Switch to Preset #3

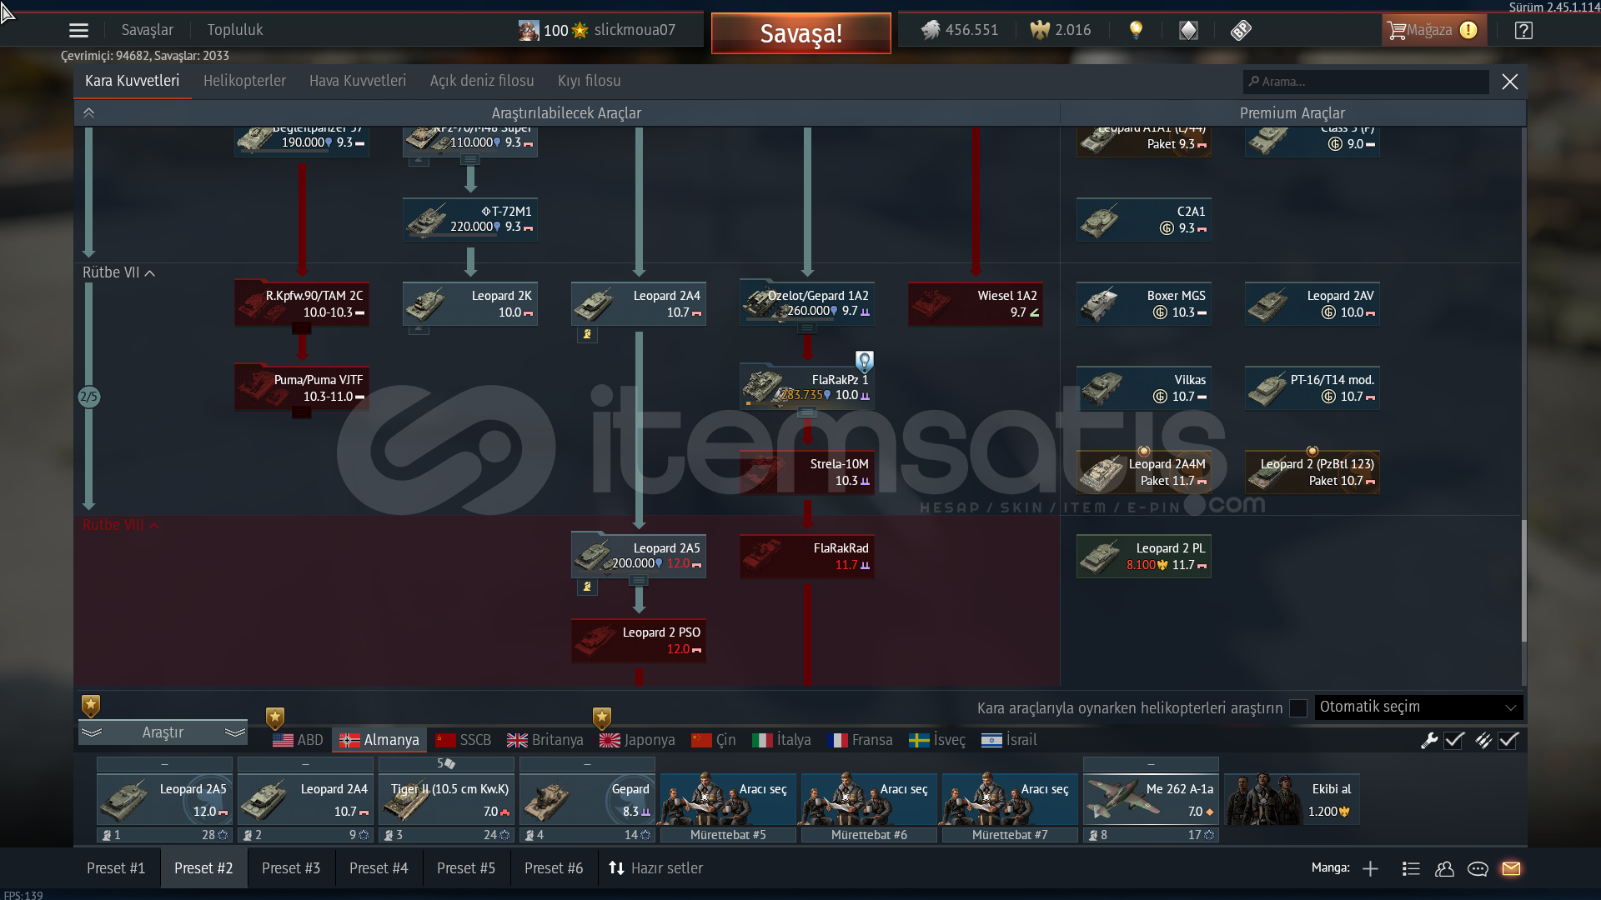tap(291, 868)
